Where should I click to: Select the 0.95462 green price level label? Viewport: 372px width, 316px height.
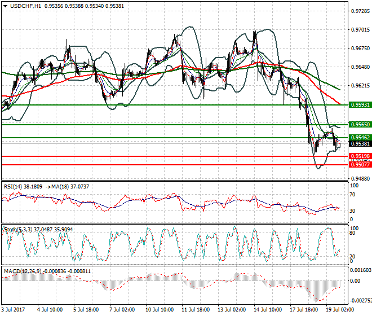[360, 137]
